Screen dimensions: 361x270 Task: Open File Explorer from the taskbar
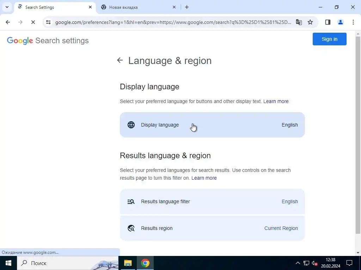128,263
